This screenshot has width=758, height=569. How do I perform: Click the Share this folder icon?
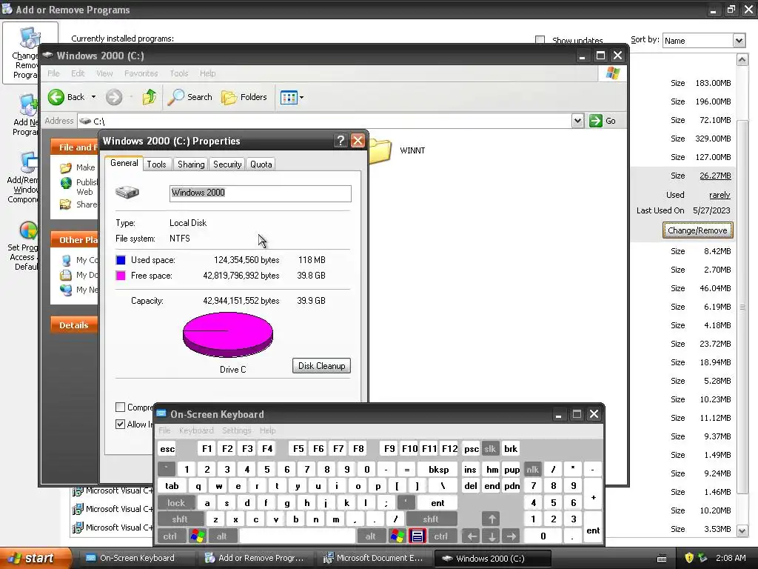[66, 204]
